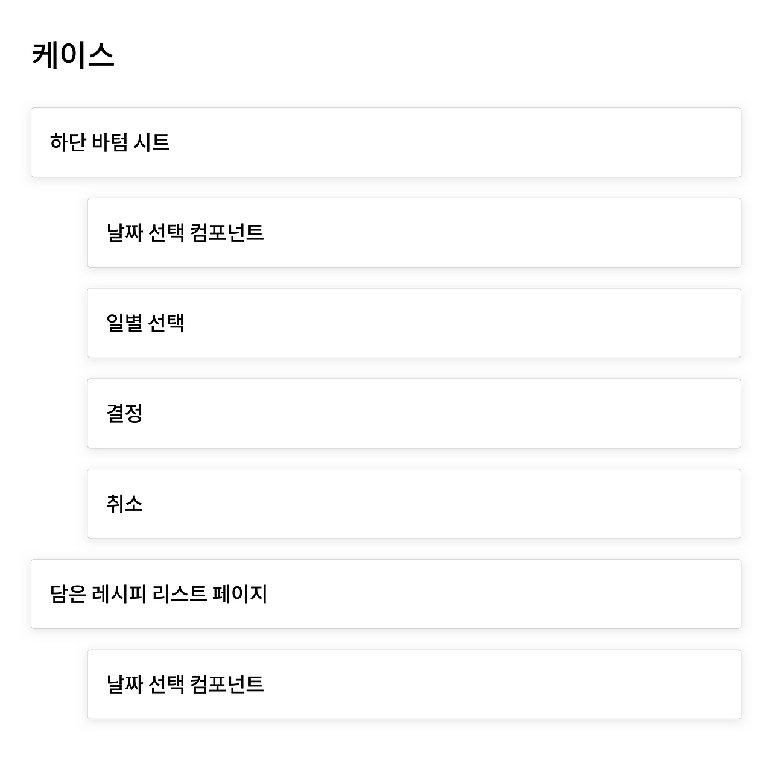Open the 하단 바텀 시트 card
Viewport: 772px width, 778px height.
coord(386,142)
